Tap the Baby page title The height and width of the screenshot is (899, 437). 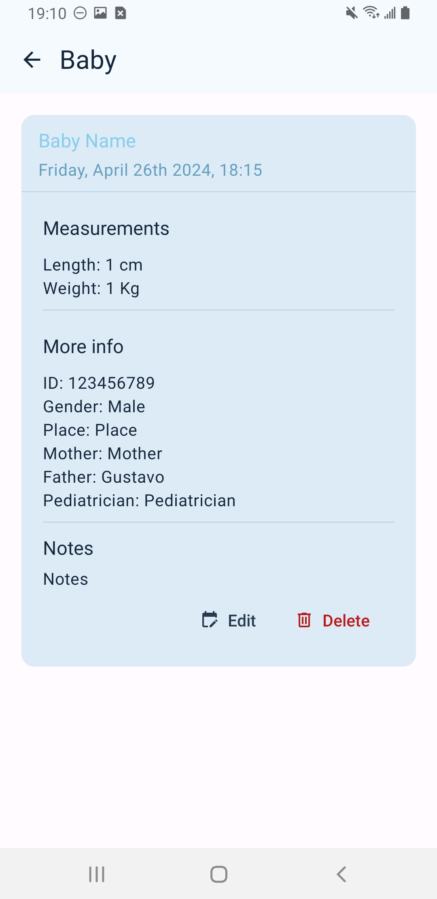pyautogui.click(x=88, y=60)
